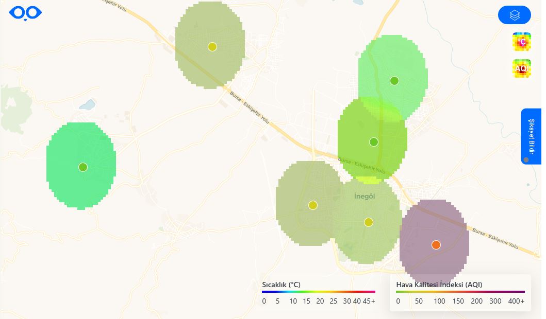546x319 pixels.
Task: Toggle the AQI heatmap layer
Action: pos(521,68)
